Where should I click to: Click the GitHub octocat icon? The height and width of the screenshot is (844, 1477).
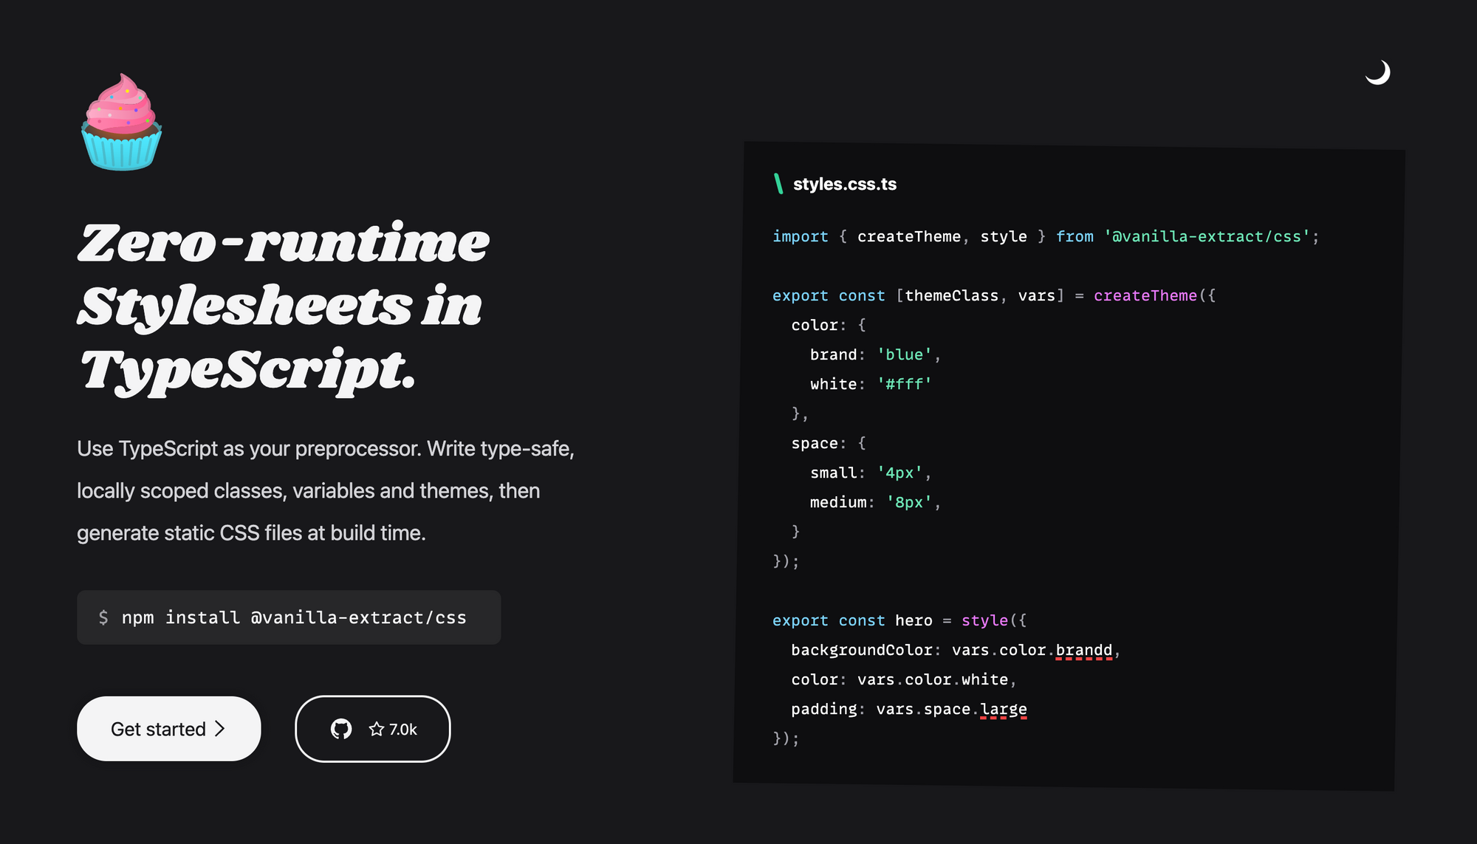(x=341, y=730)
